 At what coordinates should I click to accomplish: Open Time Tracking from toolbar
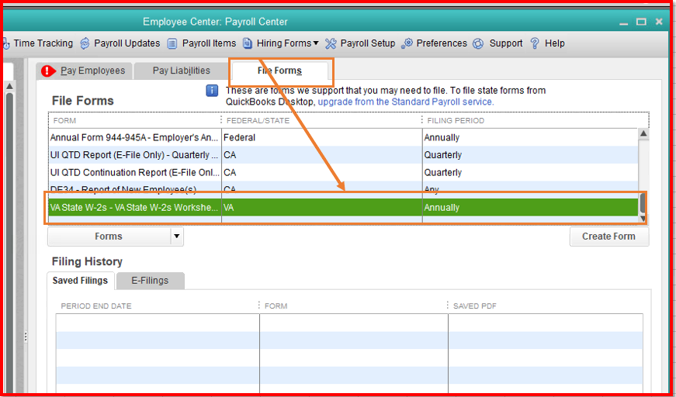coord(43,43)
